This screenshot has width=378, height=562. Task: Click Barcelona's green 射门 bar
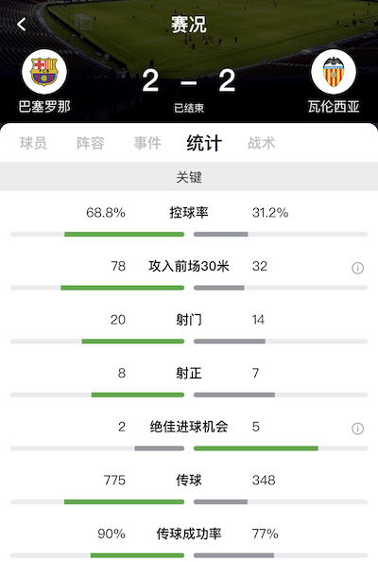[133, 342]
